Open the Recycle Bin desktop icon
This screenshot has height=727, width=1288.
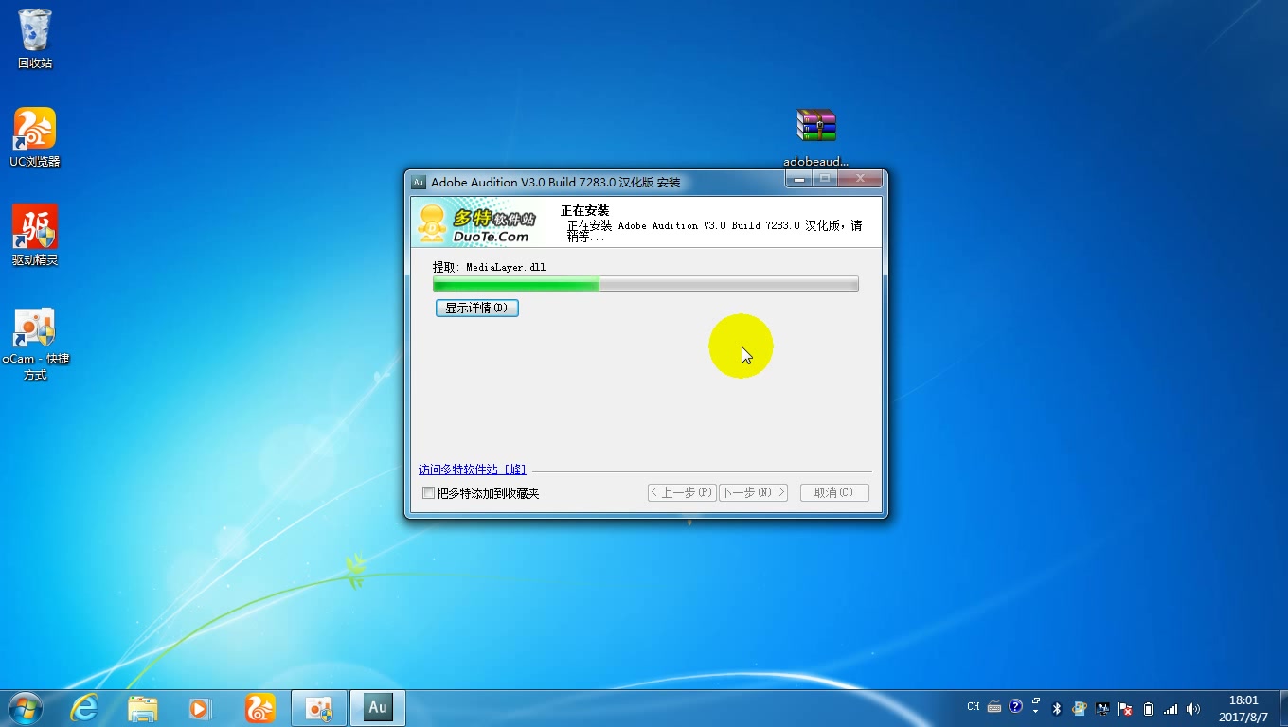(35, 39)
